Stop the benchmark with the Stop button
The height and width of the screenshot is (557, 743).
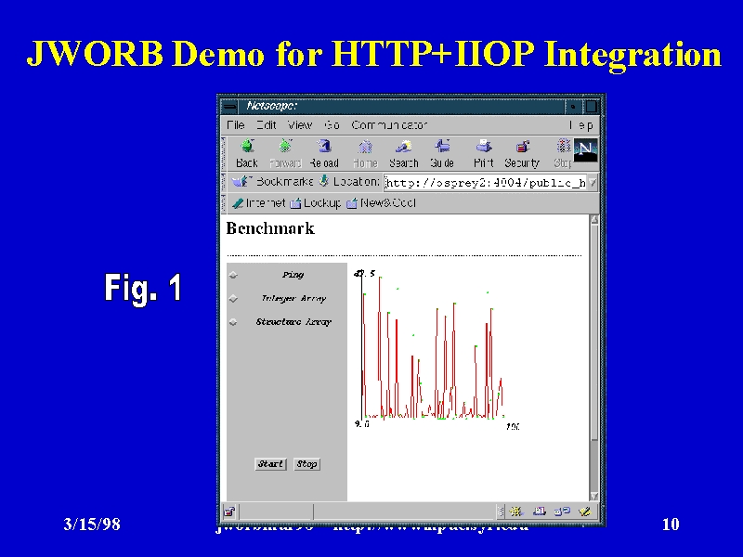(x=306, y=464)
